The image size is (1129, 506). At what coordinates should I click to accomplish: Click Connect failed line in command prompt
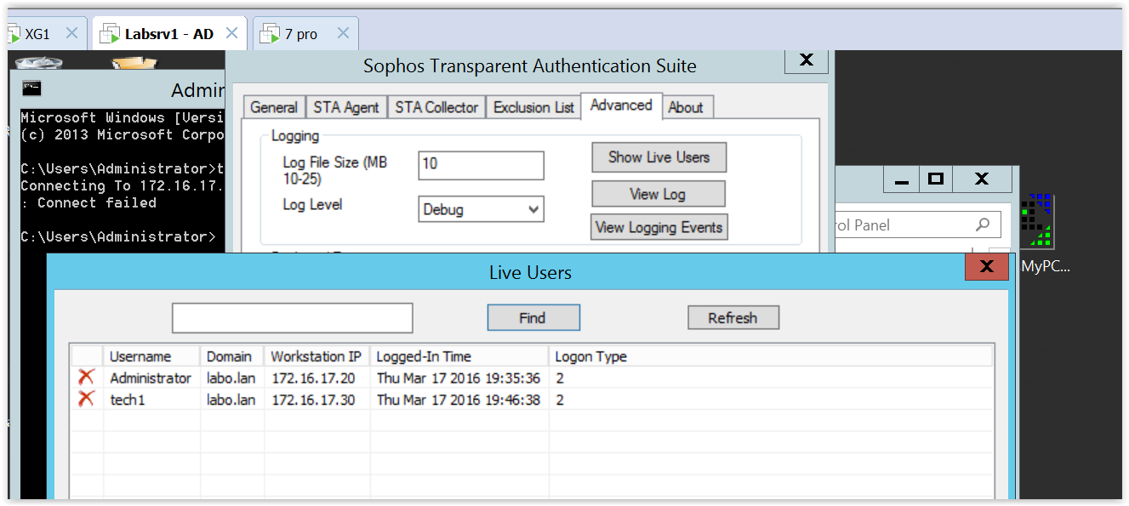pyautogui.click(x=88, y=202)
